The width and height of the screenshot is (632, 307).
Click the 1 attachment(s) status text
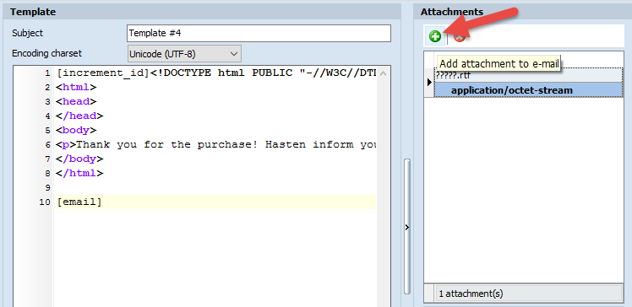(x=471, y=294)
